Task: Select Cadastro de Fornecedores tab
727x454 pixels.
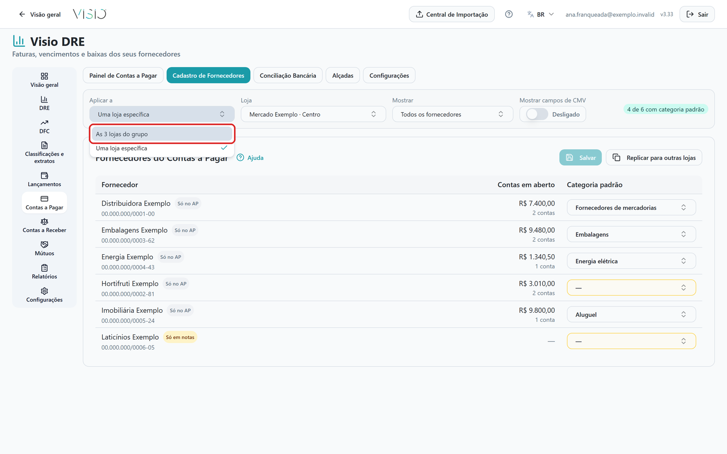Action: pyautogui.click(x=208, y=75)
